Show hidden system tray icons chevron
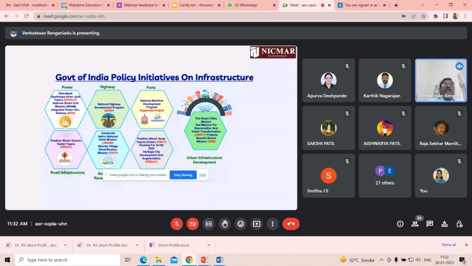Image resolution: width=472 pixels, height=266 pixels. pyautogui.click(x=382, y=260)
